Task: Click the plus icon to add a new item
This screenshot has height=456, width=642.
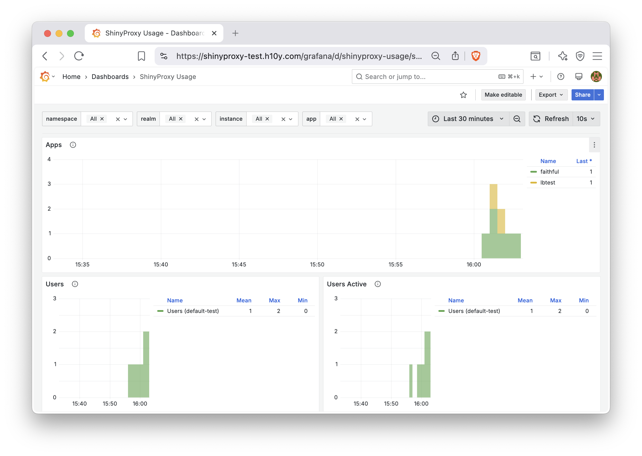Action: 533,76
